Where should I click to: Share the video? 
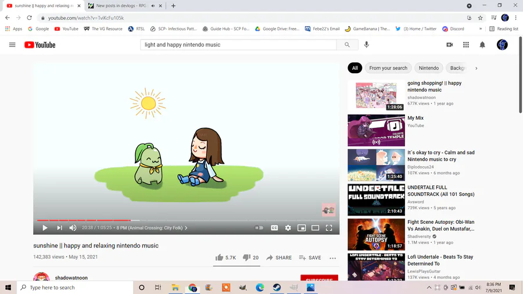tap(279, 257)
